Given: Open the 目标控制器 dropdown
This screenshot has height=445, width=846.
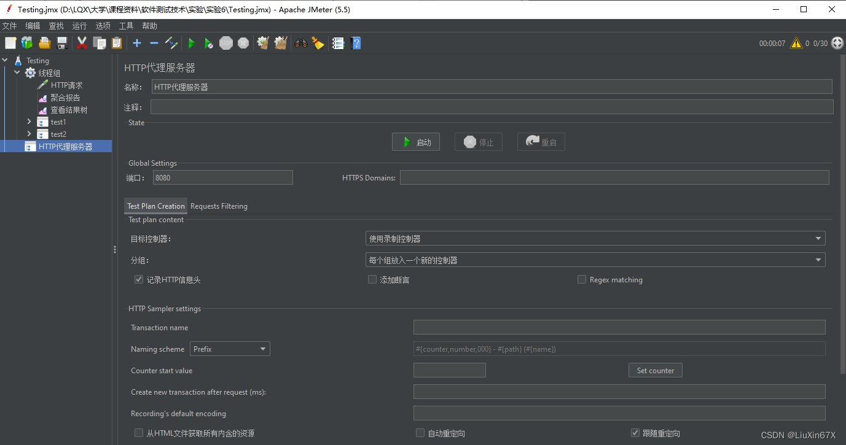Looking at the screenshot, I should click(595, 238).
